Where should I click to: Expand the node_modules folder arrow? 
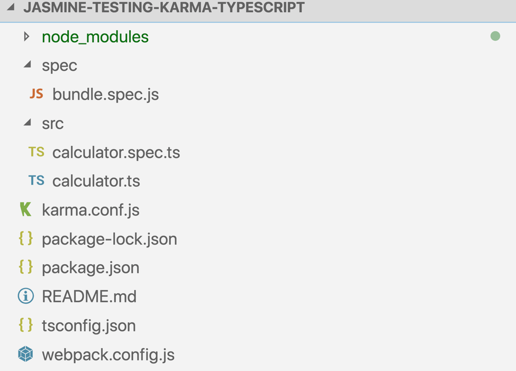26,36
